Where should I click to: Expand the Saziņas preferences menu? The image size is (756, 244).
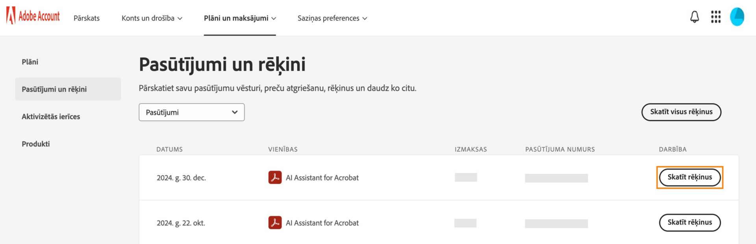click(x=332, y=18)
